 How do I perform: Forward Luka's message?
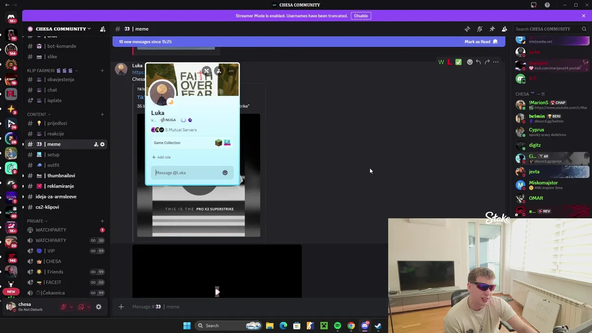click(x=487, y=62)
